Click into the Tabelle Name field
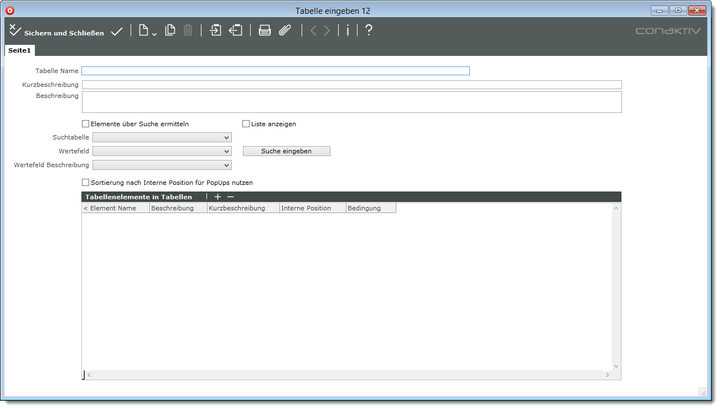Viewport: 720px width, 409px height. click(275, 71)
